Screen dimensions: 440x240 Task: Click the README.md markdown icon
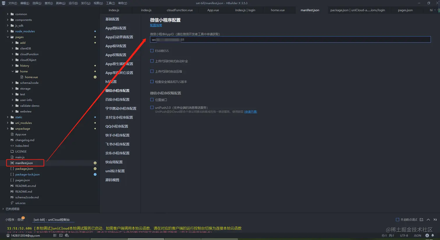point(12,192)
